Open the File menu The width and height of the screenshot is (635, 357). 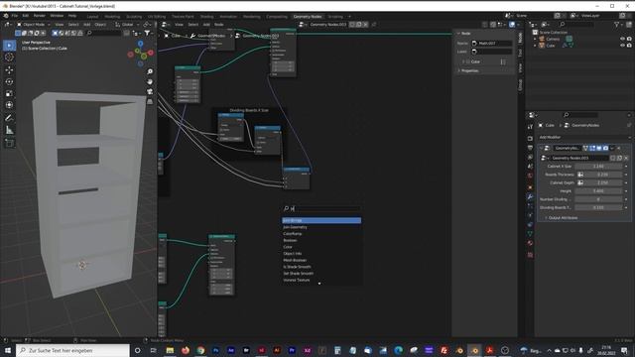(x=15, y=16)
